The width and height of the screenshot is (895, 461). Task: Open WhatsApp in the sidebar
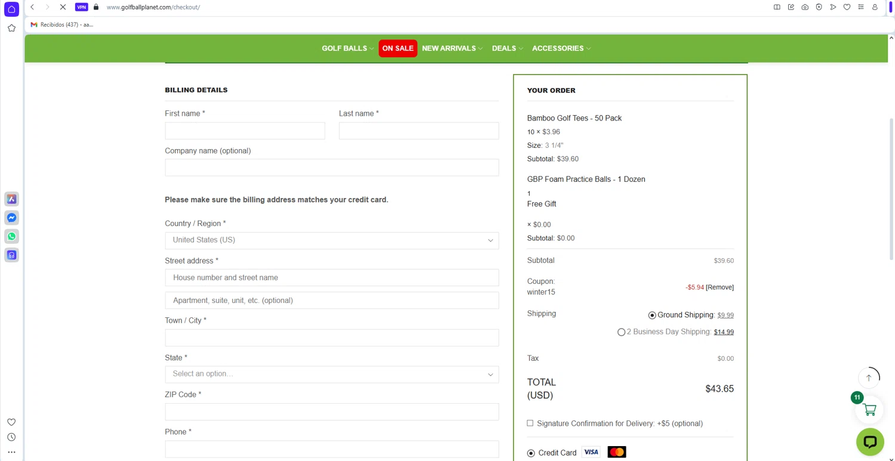coord(11,236)
